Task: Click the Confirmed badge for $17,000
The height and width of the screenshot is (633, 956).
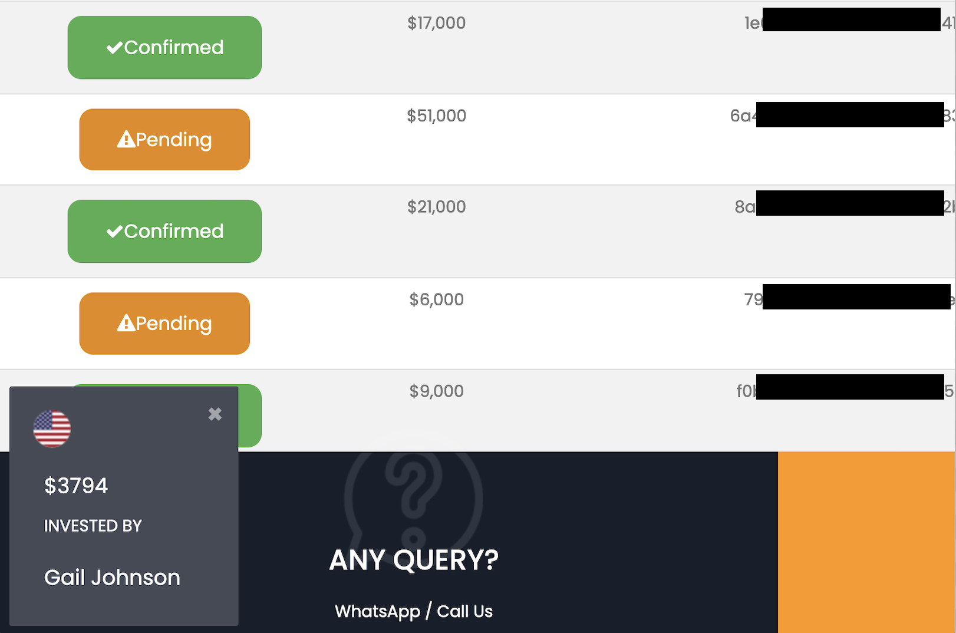Action: point(164,47)
